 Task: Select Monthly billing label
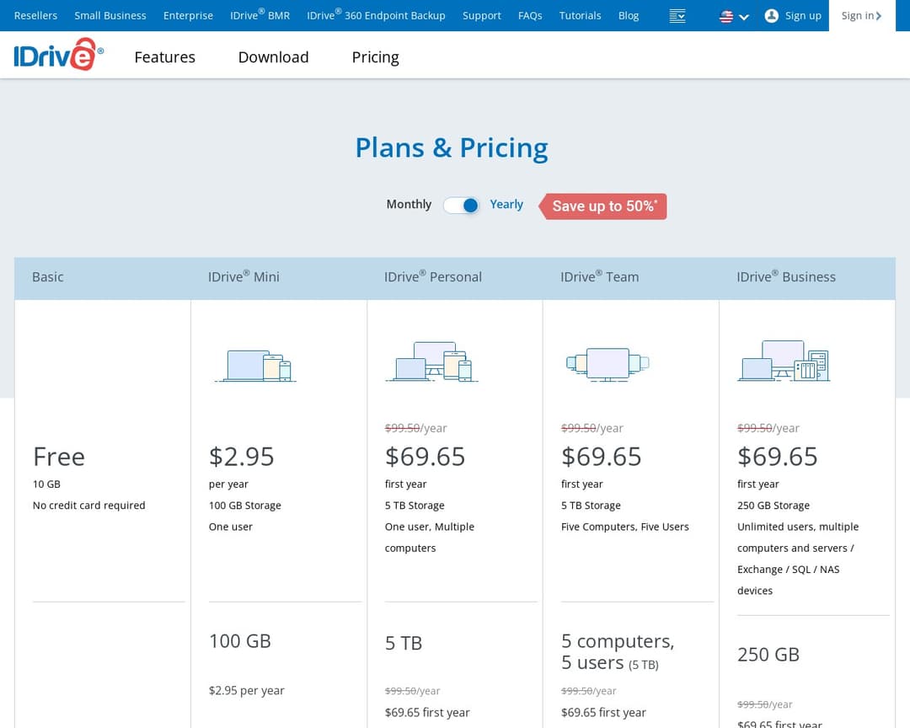tap(409, 205)
